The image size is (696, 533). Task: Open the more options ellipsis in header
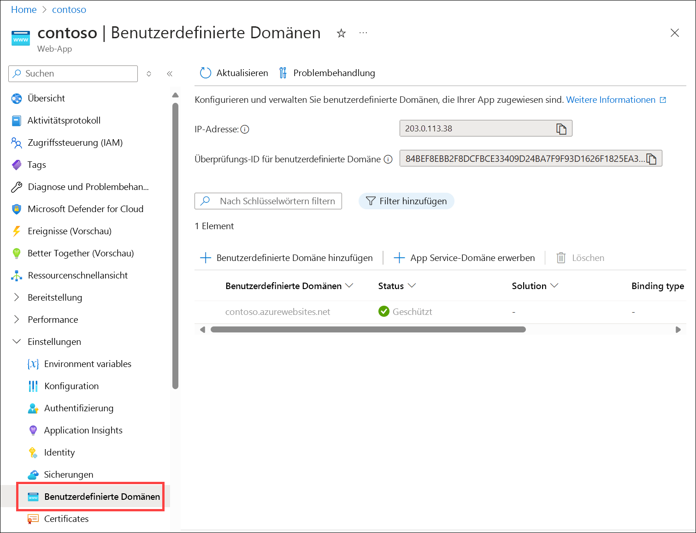pos(363,33)
